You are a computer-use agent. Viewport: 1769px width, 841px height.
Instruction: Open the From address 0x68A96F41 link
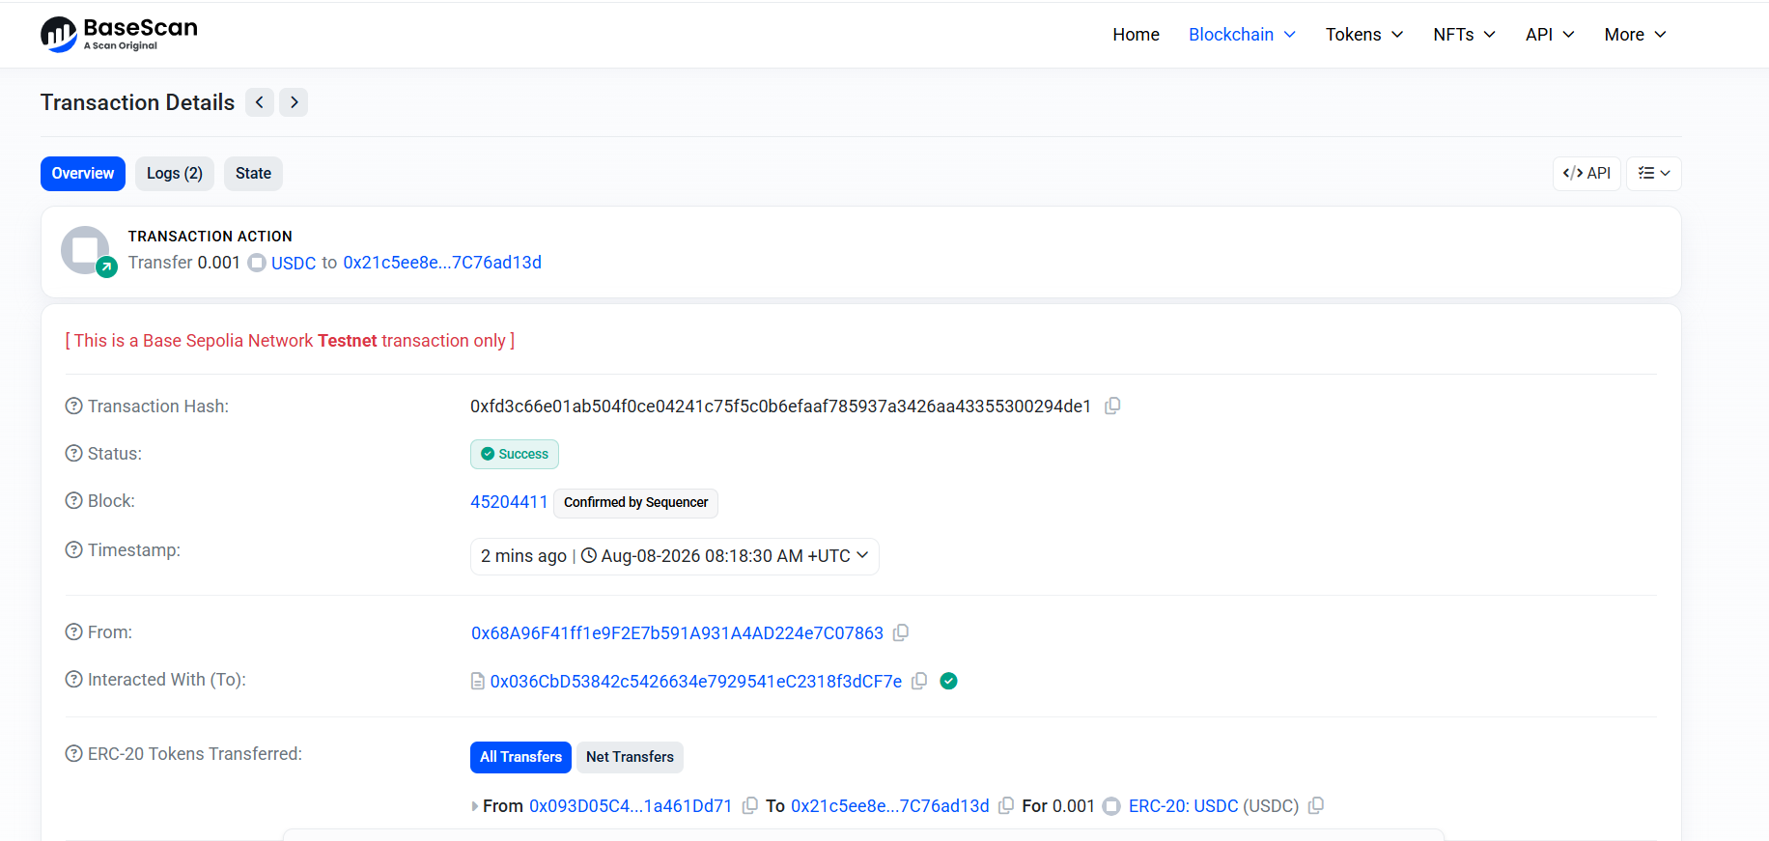click(677, 633)
